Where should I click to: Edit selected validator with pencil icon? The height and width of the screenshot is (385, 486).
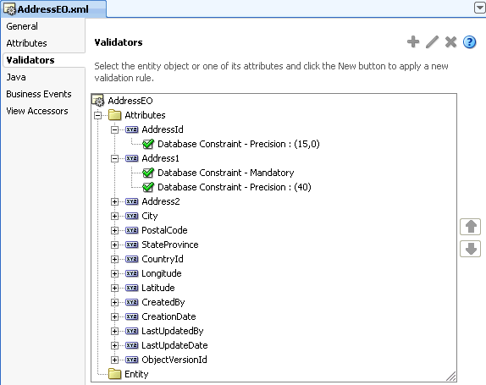point(432,41)
